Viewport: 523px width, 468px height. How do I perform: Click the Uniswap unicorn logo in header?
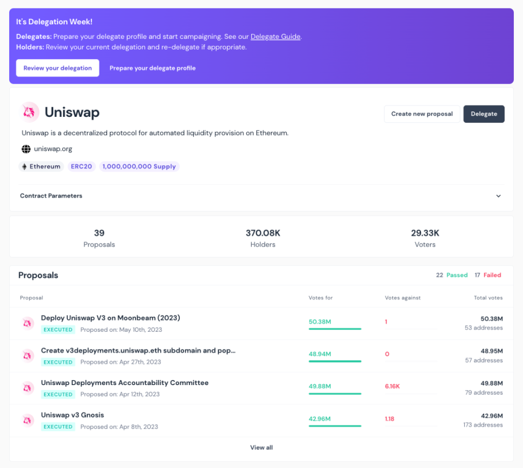tap(30, 112)
